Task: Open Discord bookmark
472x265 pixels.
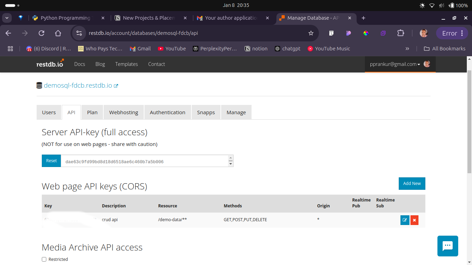Action: (x=49, y=49)
